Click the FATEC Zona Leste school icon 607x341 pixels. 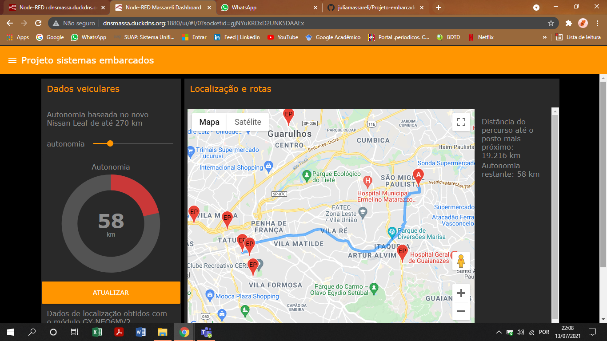click(x=363, y=214)
